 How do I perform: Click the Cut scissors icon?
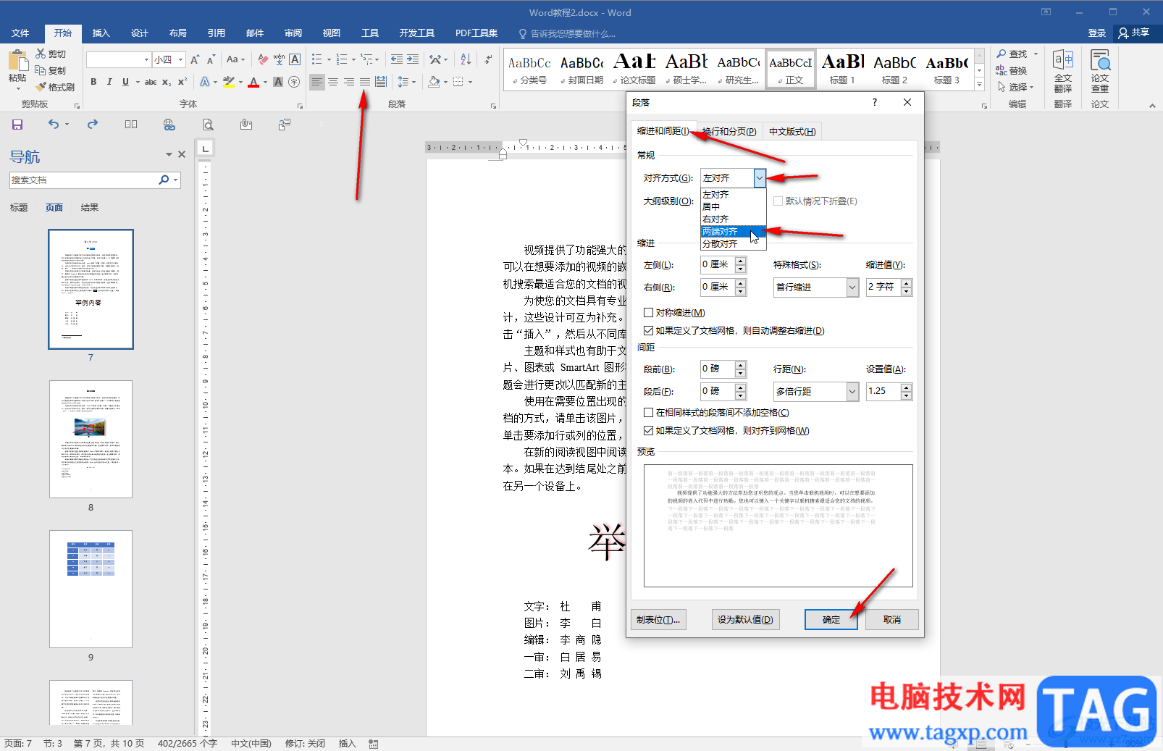pos(41,54)
